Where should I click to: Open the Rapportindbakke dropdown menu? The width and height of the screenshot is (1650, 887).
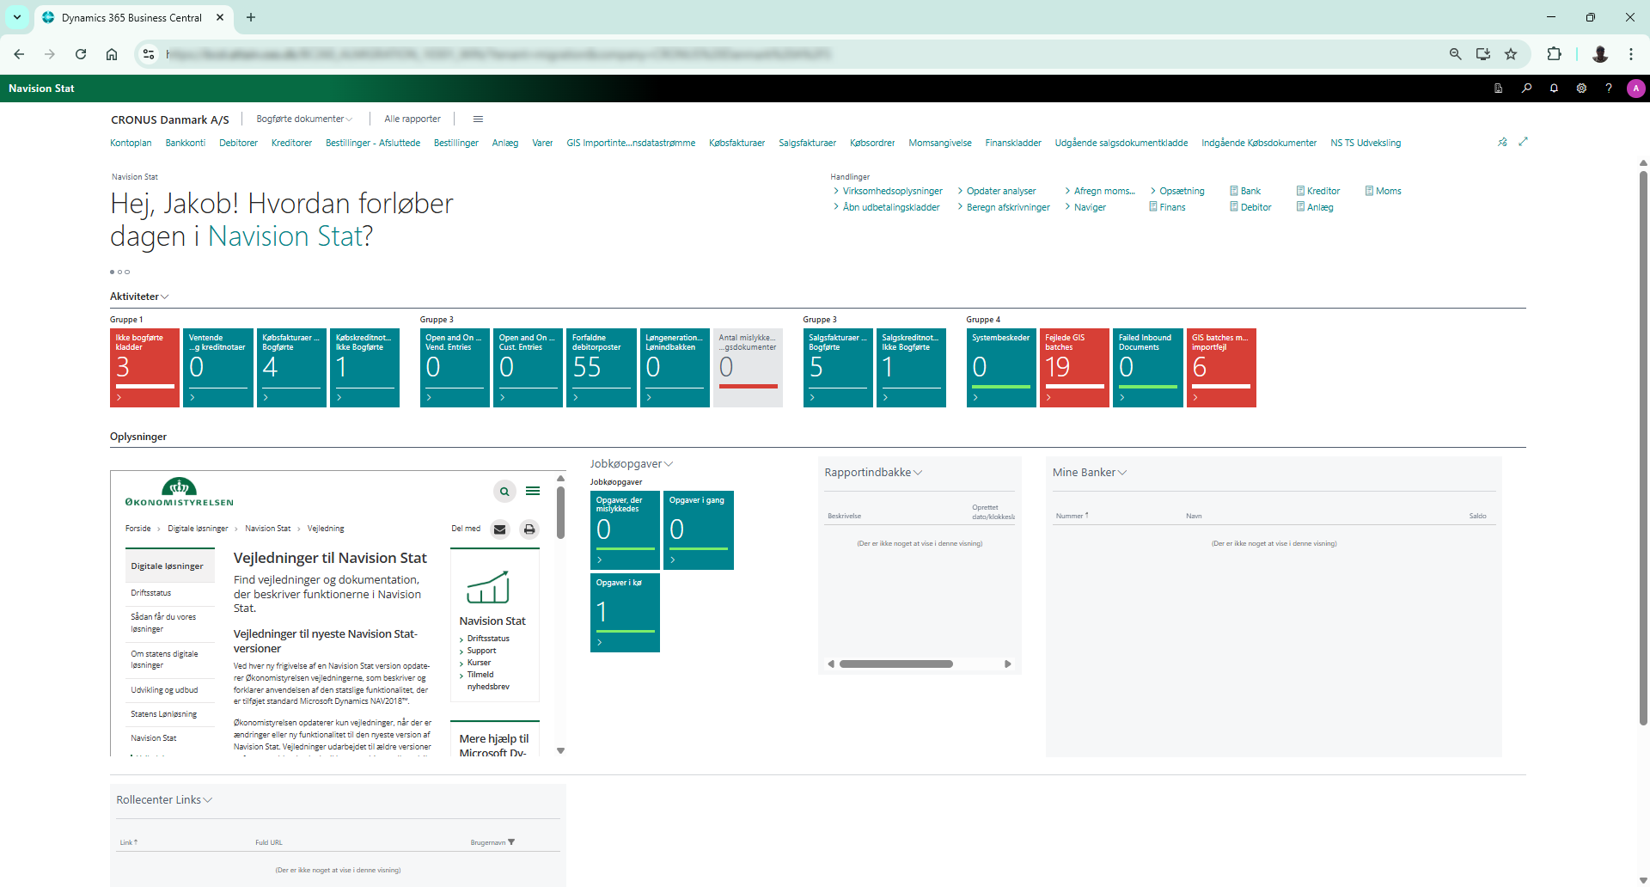(873, 473)
